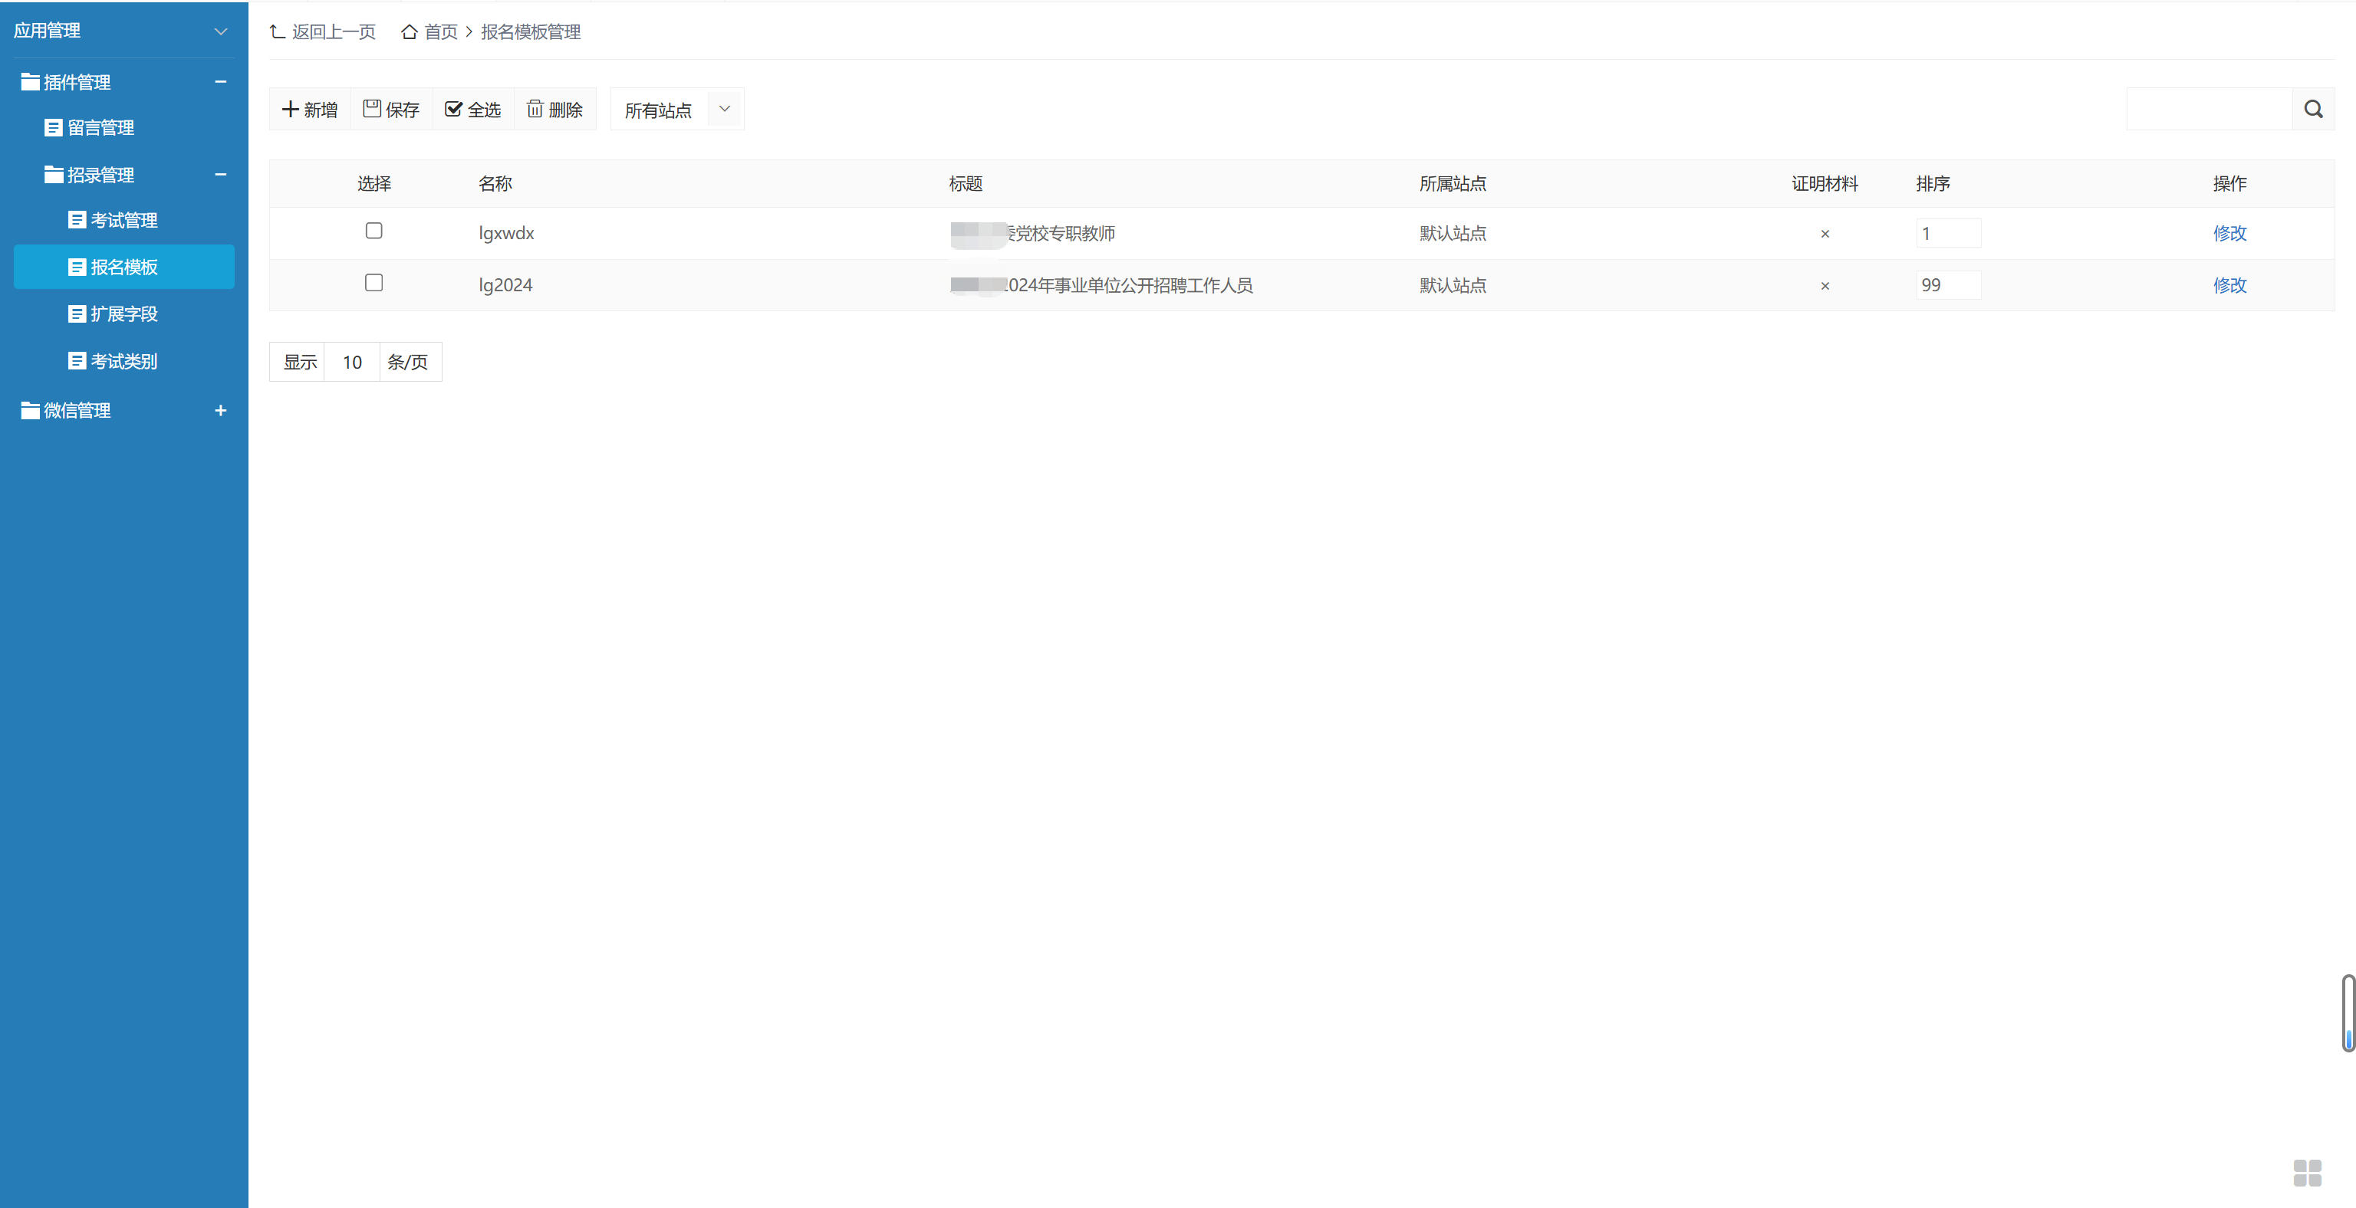Click the document icon beside 考试管理
The height and width of the screenshot is (1208, 2356).
click(77, 220)
